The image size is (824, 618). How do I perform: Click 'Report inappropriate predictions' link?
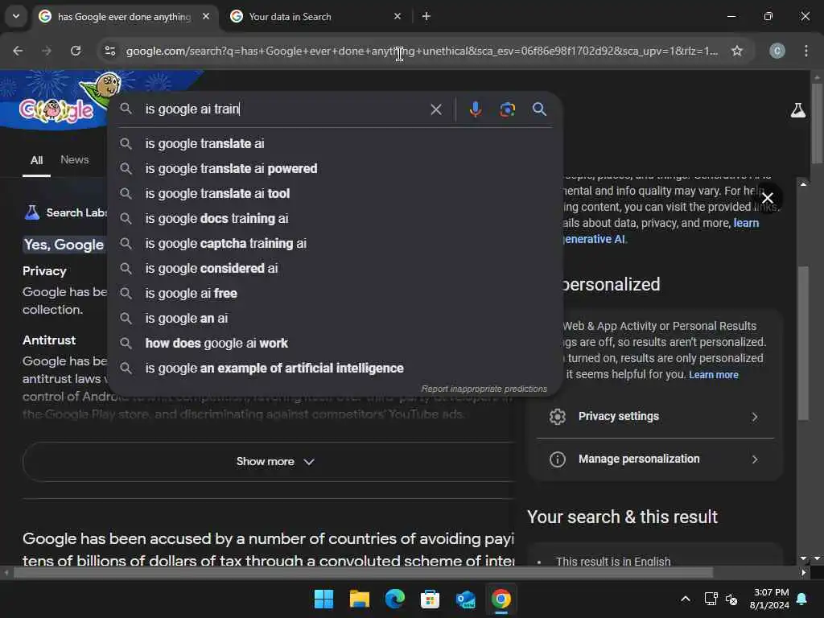pos(484,389)
